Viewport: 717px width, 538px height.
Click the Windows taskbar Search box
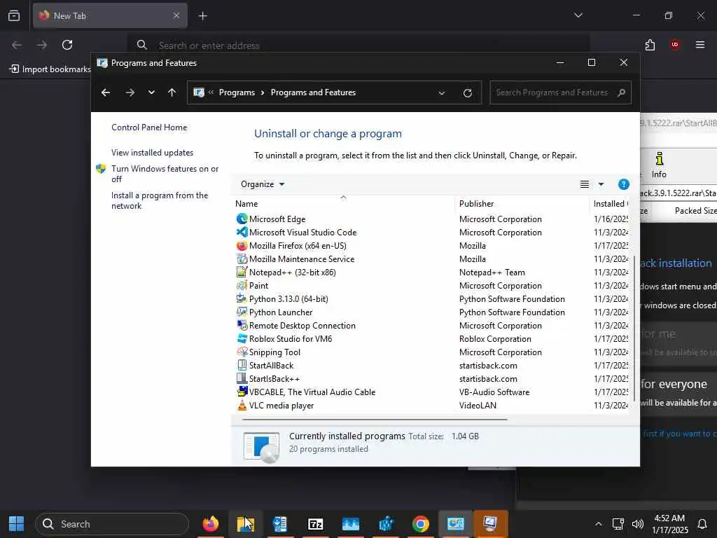tap(112, 524)
